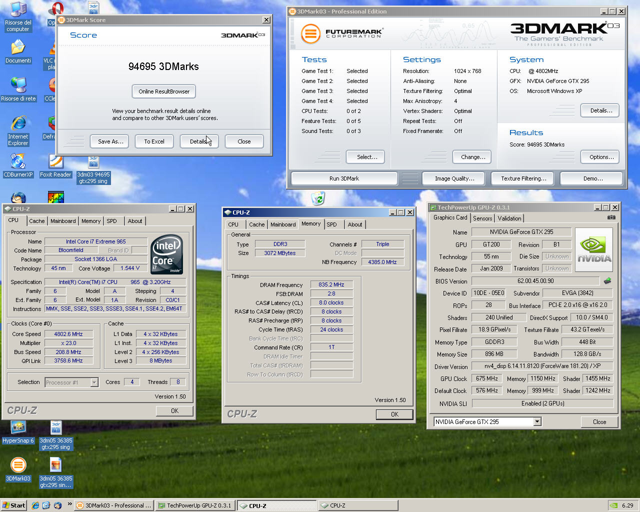Click Online ResultBrowser button
Screen dimensions: 640x512
coord(164,91)
